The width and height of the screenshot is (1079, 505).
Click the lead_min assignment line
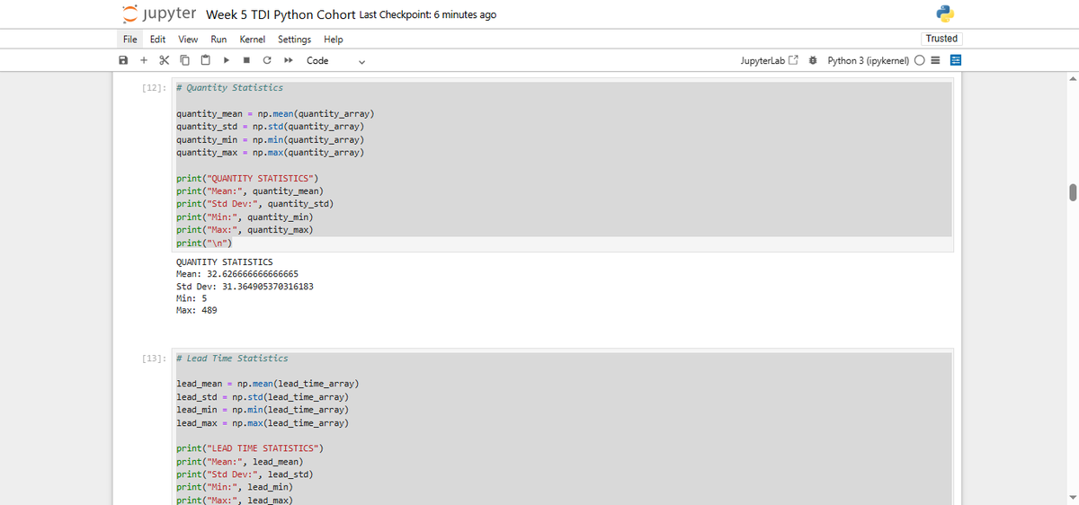(x=263, y=410)
